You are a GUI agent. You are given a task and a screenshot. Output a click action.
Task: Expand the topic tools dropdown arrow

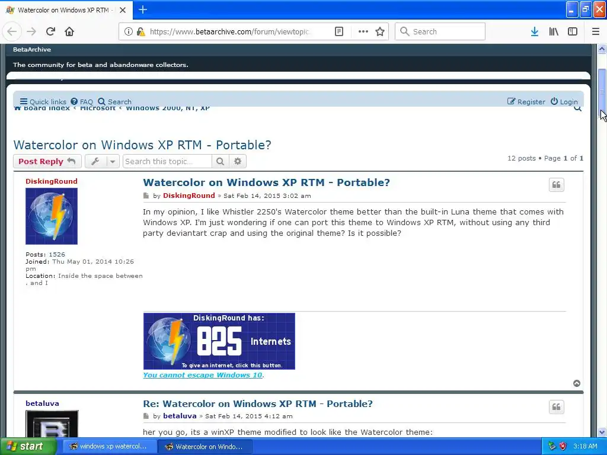(112, 161)
